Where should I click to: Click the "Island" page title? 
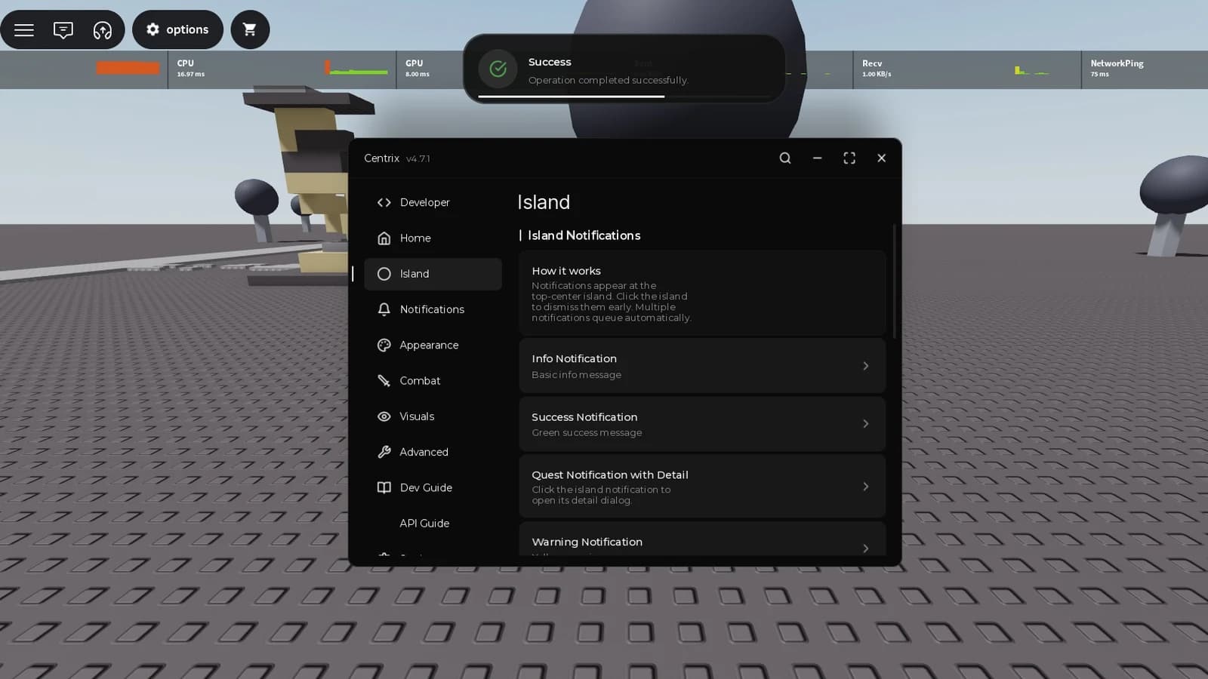(x=544, y=202)
